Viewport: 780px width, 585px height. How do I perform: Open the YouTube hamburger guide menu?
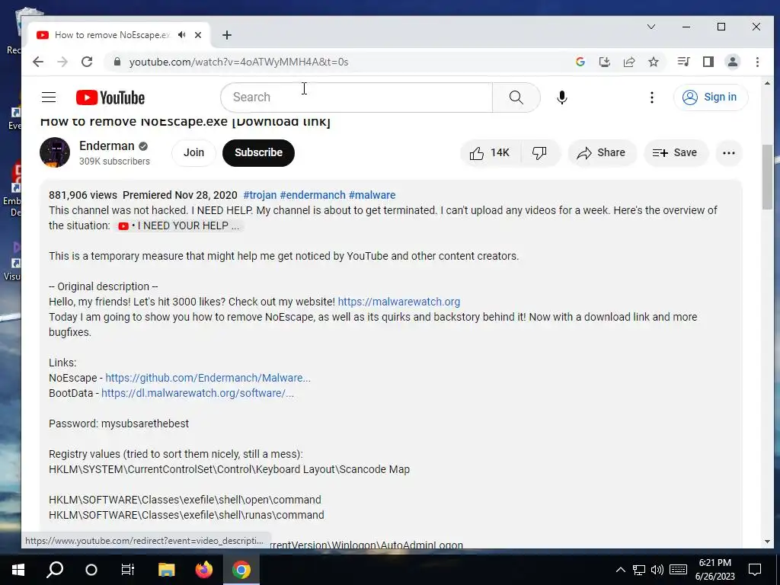49,97
